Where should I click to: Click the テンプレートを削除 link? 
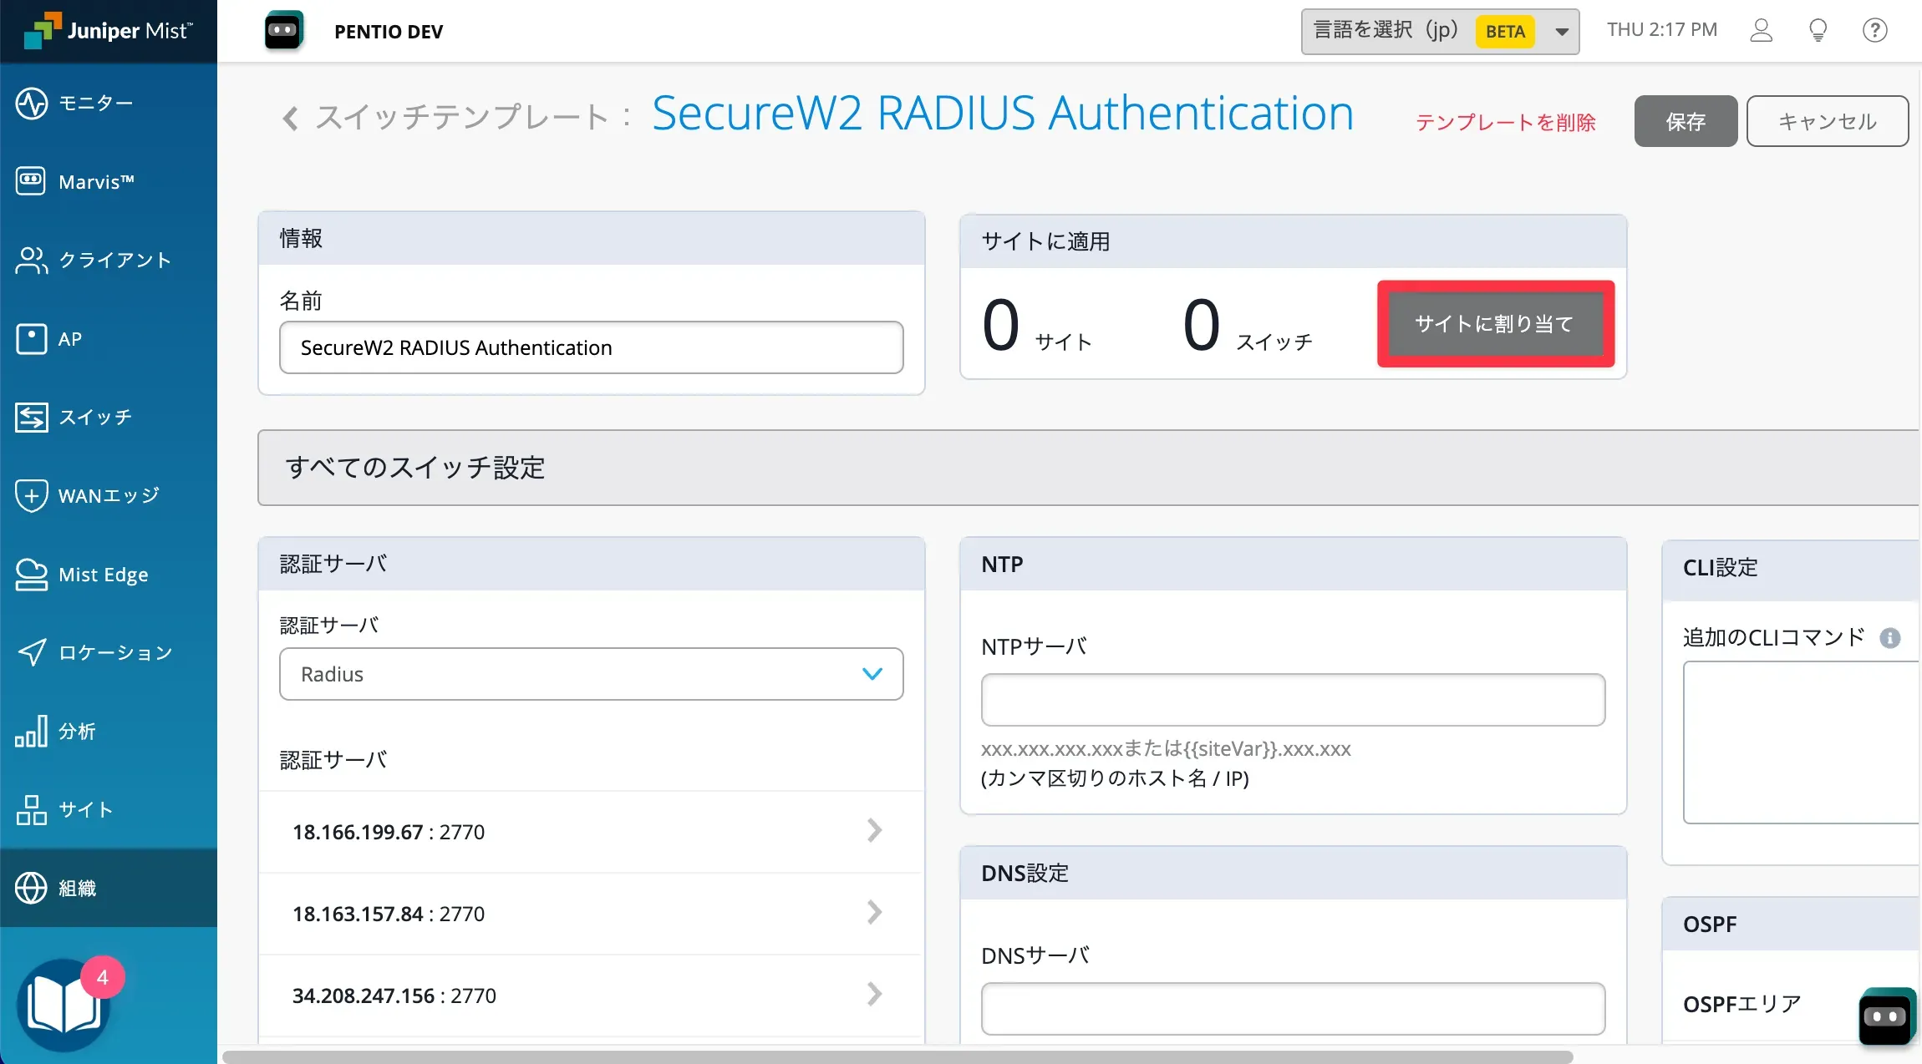click(x=1505, y=123)
